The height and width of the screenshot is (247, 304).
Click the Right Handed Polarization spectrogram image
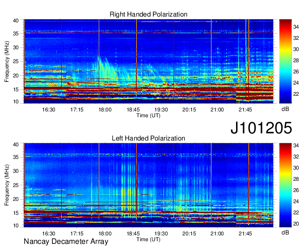[148, 61]
